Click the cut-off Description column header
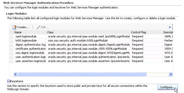The width and height of the screenshot is (184, 93). point(168,32)
